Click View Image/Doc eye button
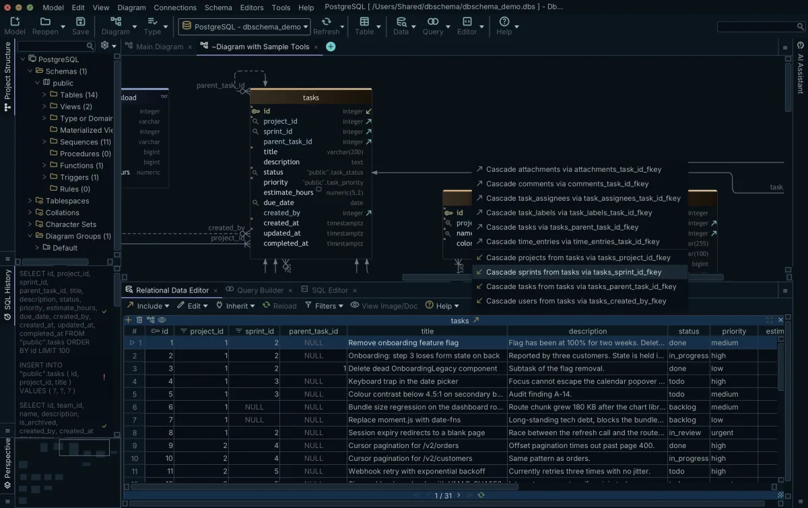This screenshot has height=508, width=808. coord(384,305)
